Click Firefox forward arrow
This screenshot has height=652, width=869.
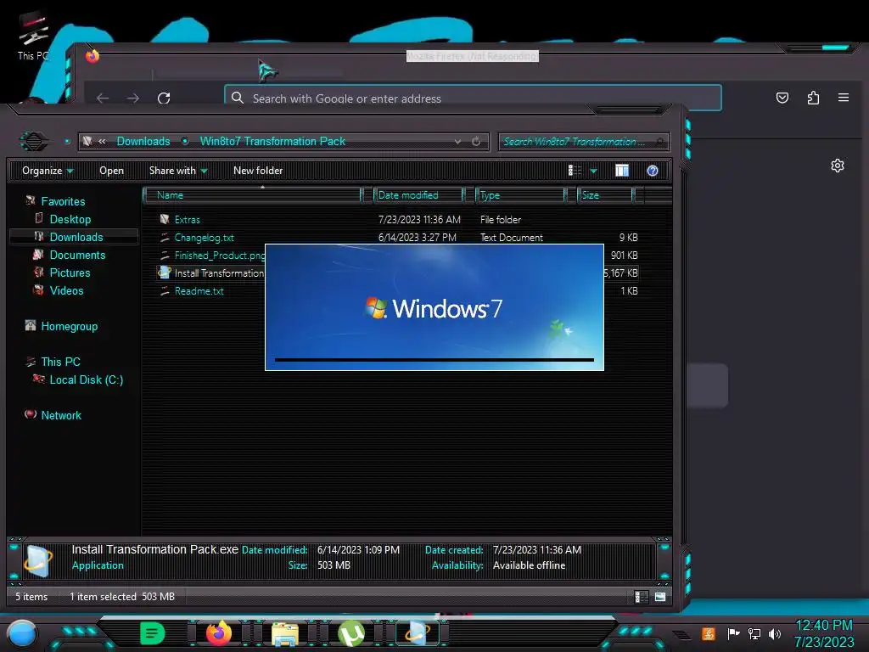(133, 98)
